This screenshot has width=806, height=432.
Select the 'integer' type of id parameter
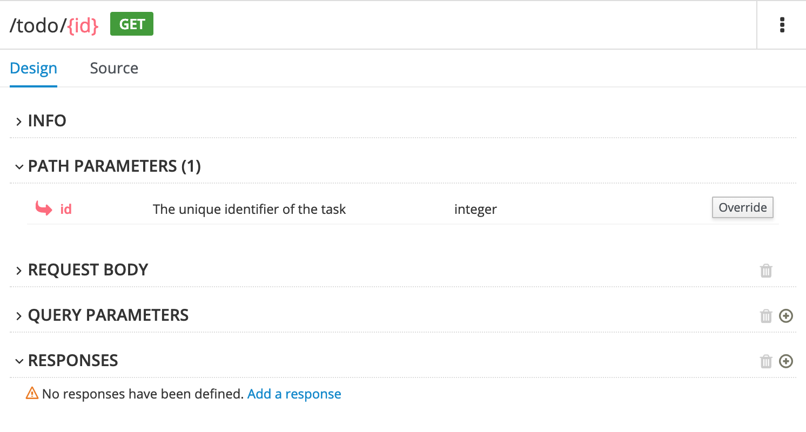pyautogui.click(x=475, y=209)
